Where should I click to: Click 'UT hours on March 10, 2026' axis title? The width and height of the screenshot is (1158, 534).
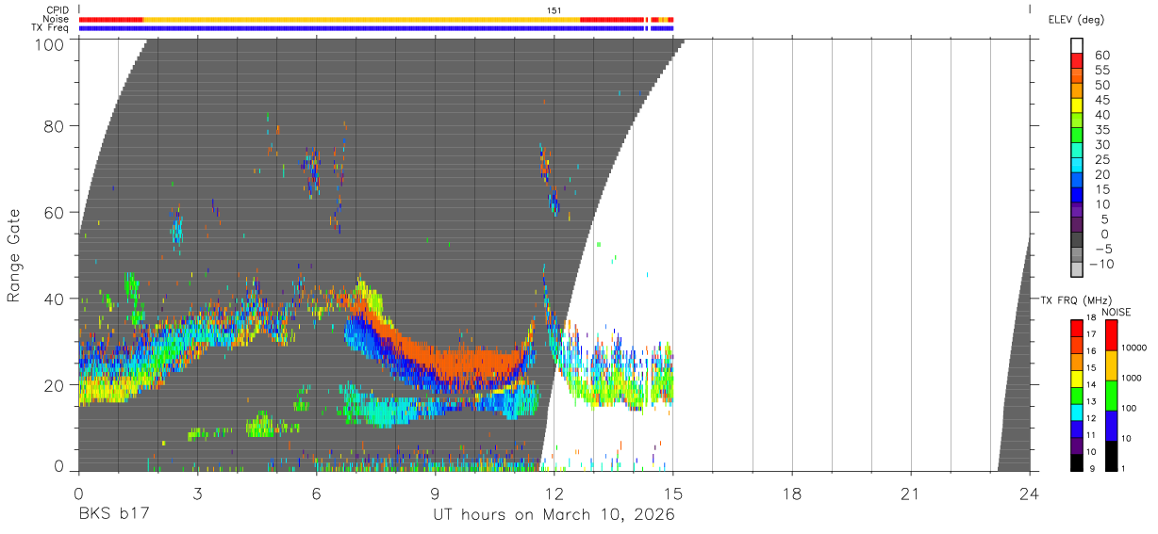click(554, 515)
